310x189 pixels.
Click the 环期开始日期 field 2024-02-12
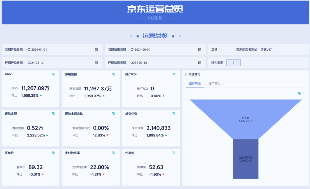pyautogui.click(x=63, y=63)
